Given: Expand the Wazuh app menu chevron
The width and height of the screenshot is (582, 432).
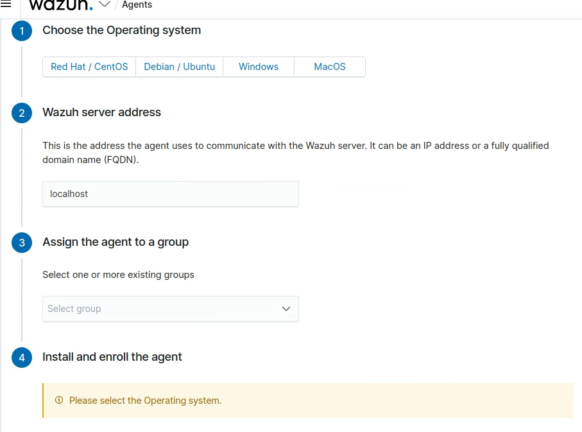Looking at the screenshot, I should [105, 4].
